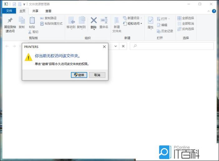219x161 pixels.
Task: Switch to the Home (主页) ribbon tab
Action: (22, 11)
